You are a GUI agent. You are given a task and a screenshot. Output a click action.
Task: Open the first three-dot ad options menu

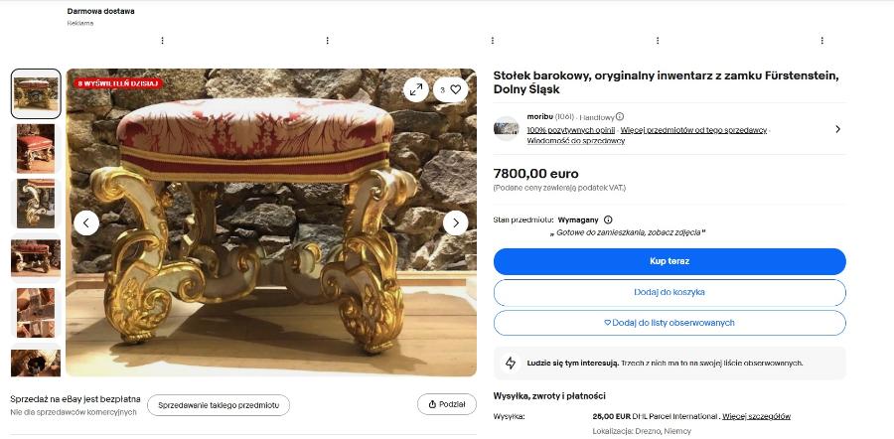[x=162, y=41]
